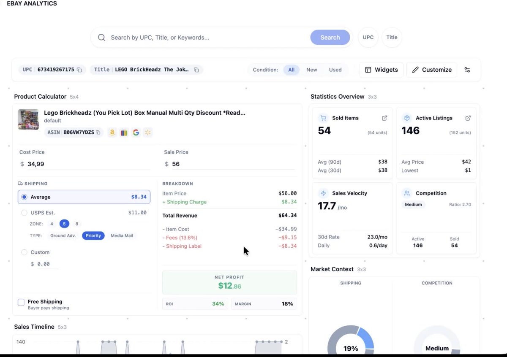Filter condition to All
Screen dimensions: 507x357
click(x=292, y=70)
